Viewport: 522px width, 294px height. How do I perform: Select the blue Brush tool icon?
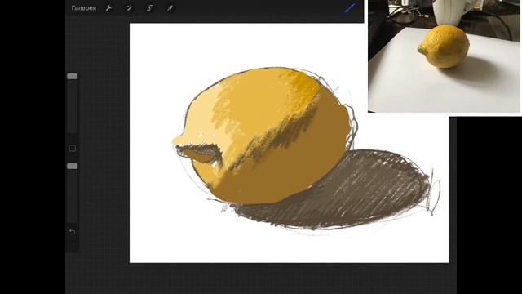tap(350, 8)
